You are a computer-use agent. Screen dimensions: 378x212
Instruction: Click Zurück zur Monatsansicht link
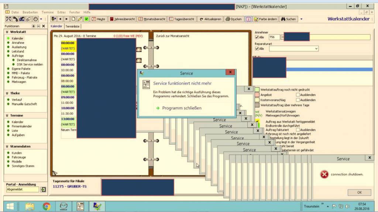point(173,36)
